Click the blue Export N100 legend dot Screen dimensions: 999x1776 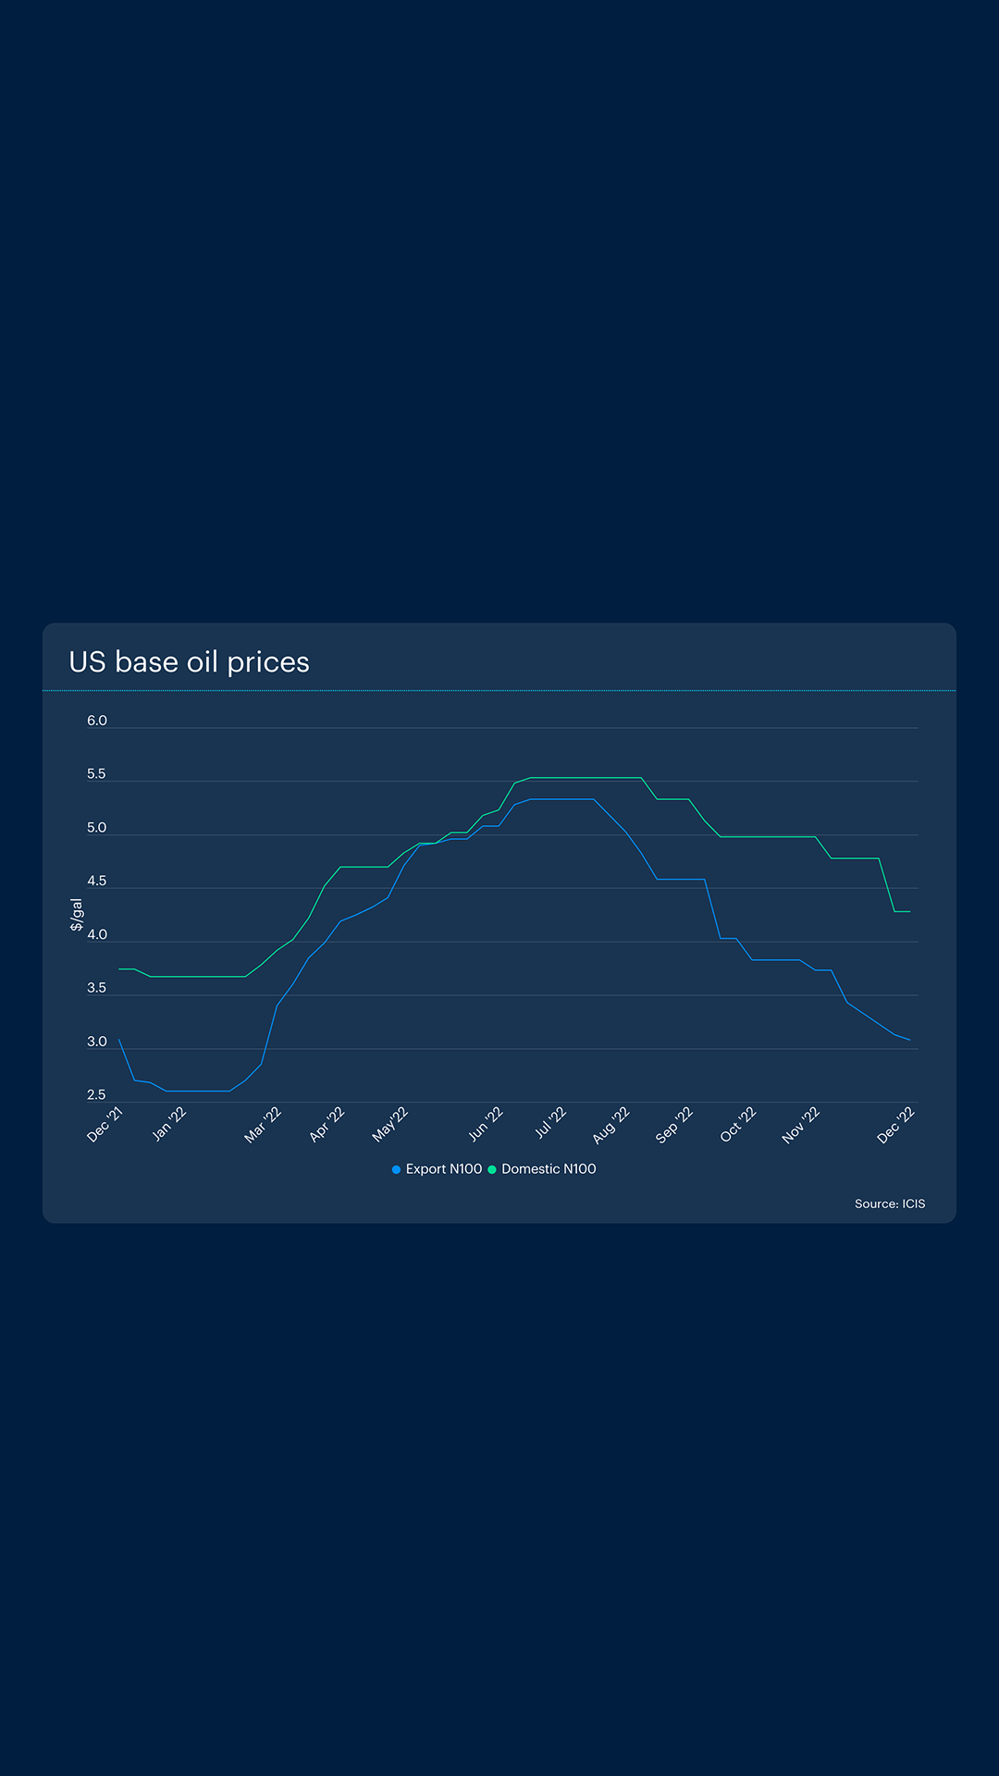396,1170
